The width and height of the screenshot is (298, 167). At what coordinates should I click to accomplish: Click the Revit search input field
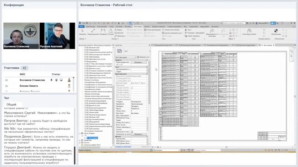[x=234, y=23]
